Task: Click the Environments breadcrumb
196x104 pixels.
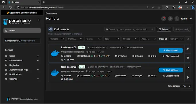Action: coord(51,13)
